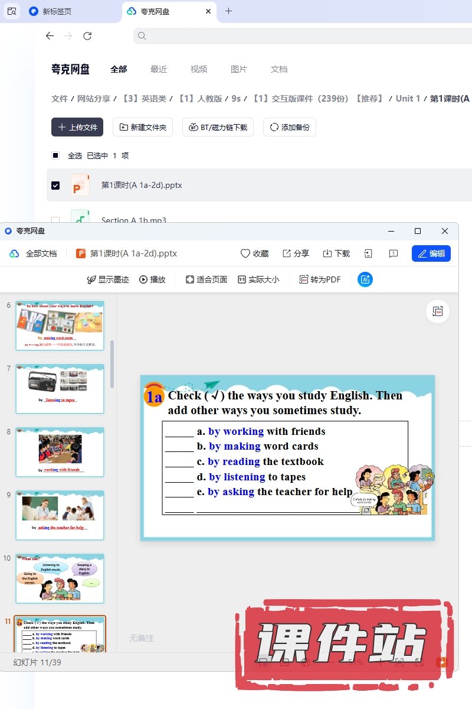
Task: Open the 文档 tab
Action: point(279,69)
